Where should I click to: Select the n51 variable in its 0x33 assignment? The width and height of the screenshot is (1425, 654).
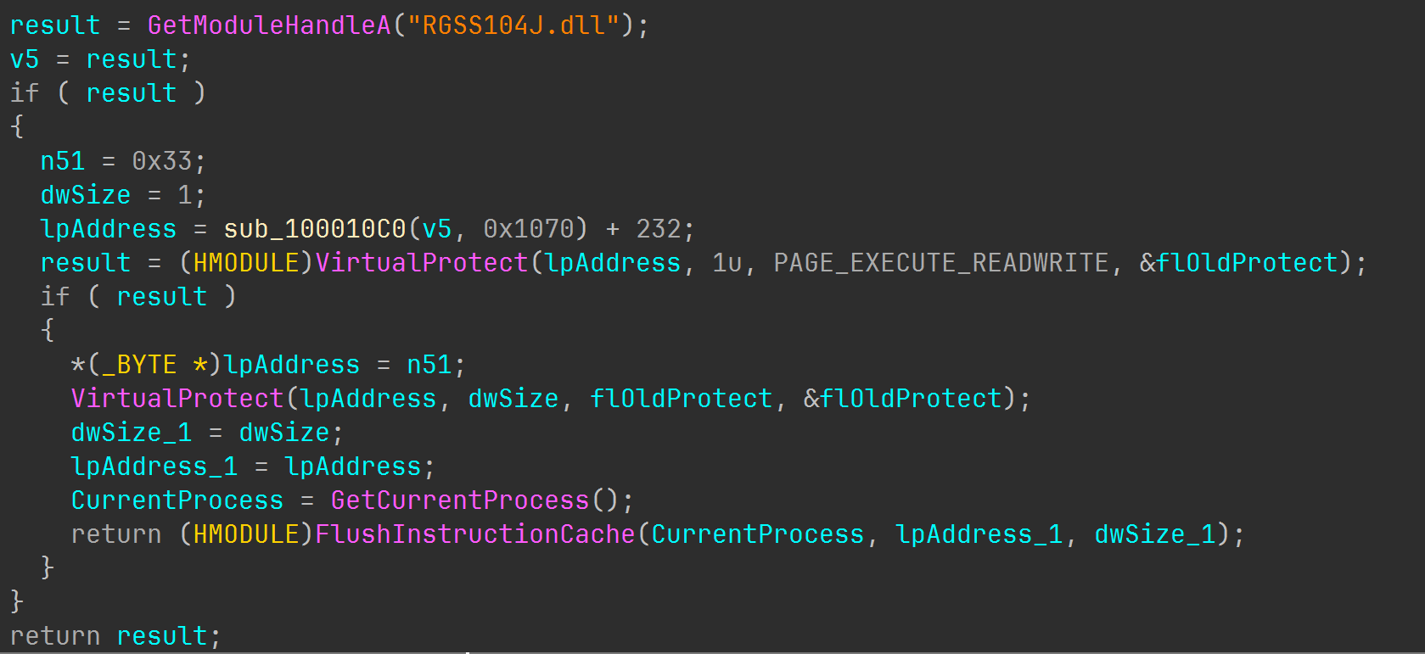click(63, 161)
